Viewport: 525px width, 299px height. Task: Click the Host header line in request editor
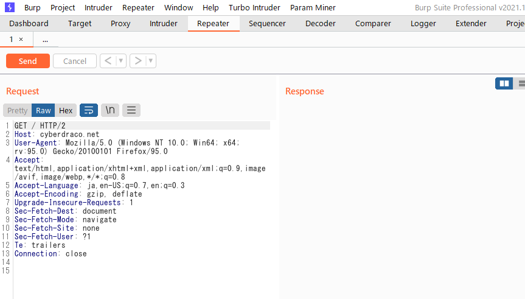click(x=57, y=134)
